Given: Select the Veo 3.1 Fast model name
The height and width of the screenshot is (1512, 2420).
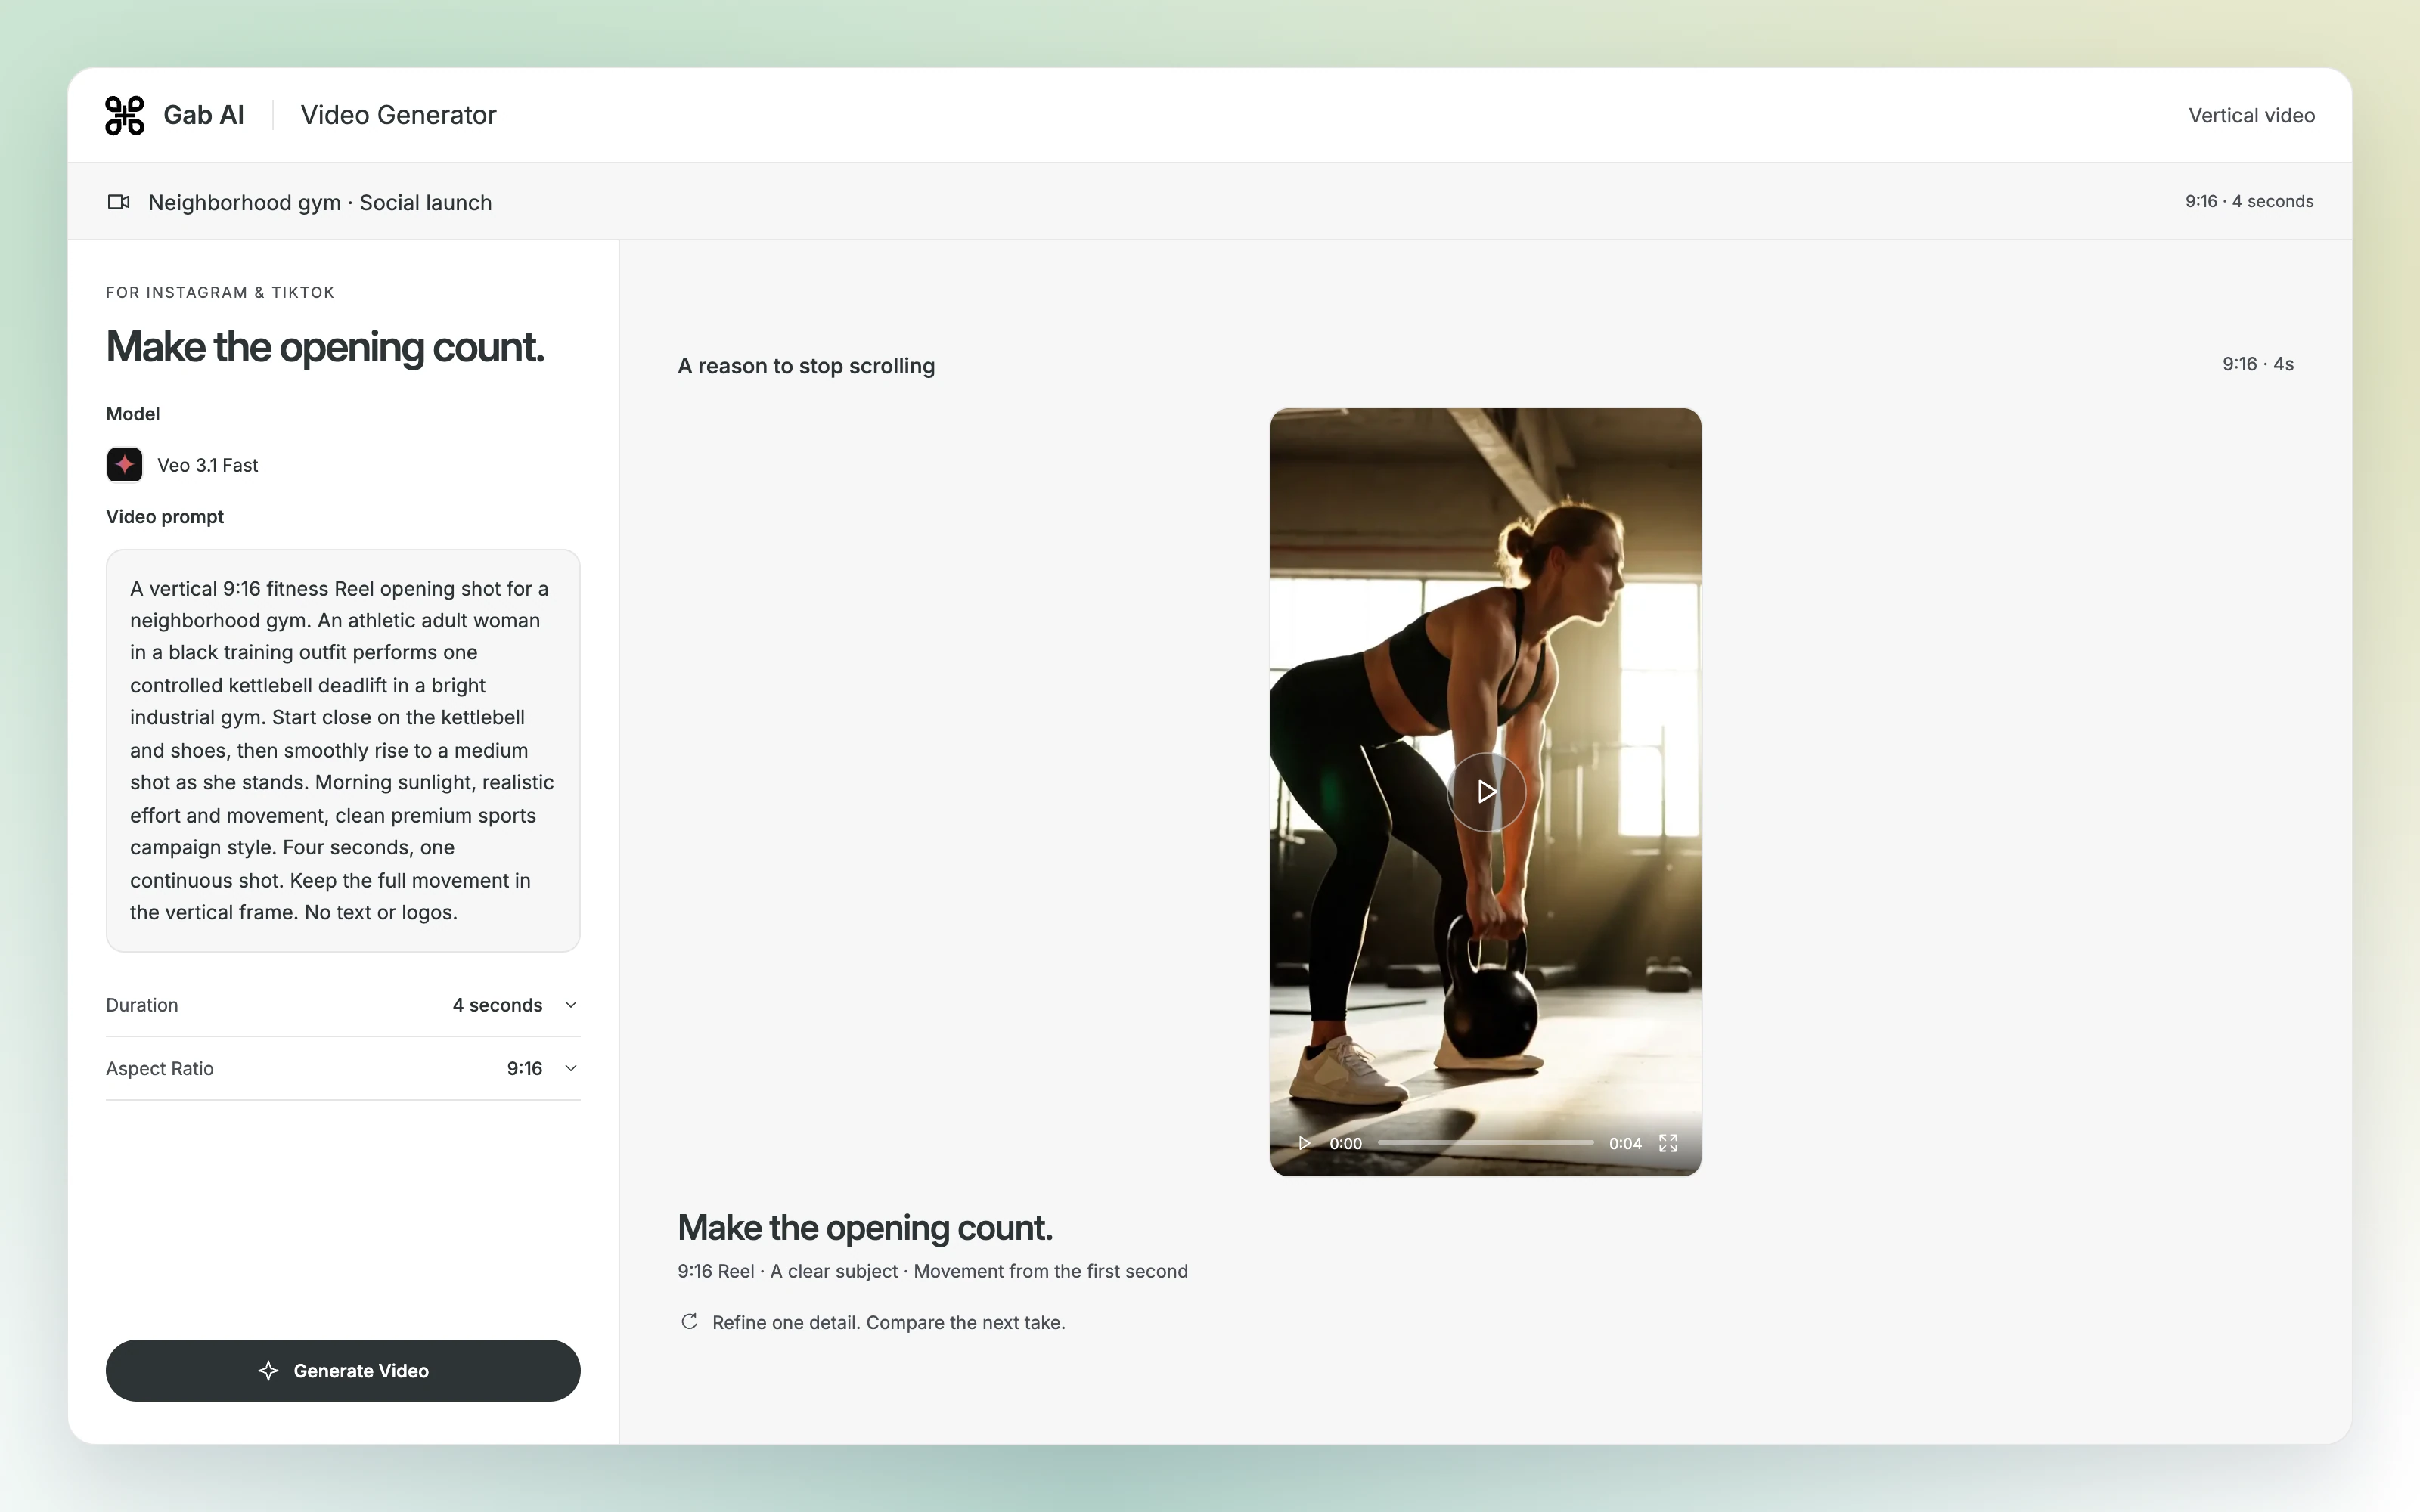Looking at the screenshot, I should tap(208, 465).
